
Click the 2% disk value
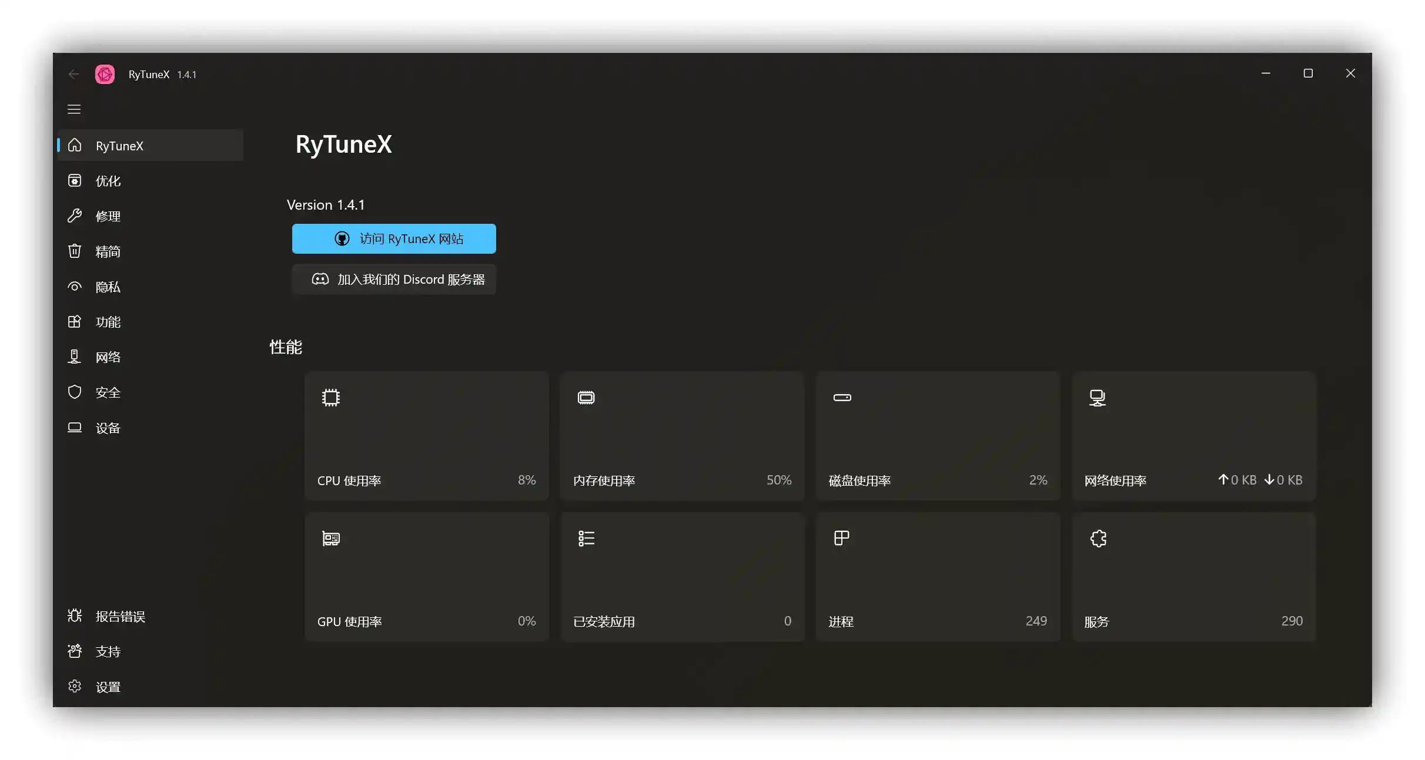pos(1038,480)
